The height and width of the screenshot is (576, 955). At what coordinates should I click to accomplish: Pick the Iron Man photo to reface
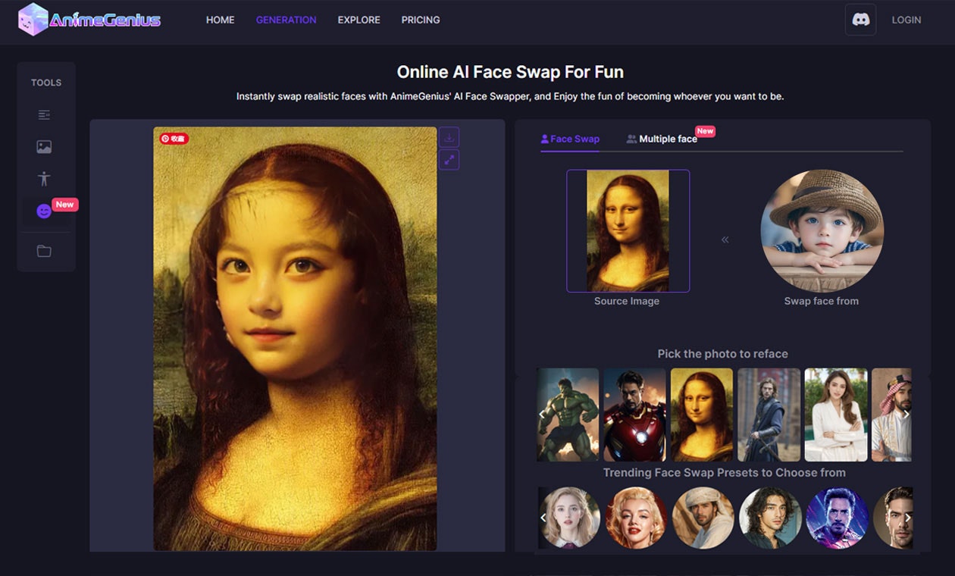pos(634,415)
